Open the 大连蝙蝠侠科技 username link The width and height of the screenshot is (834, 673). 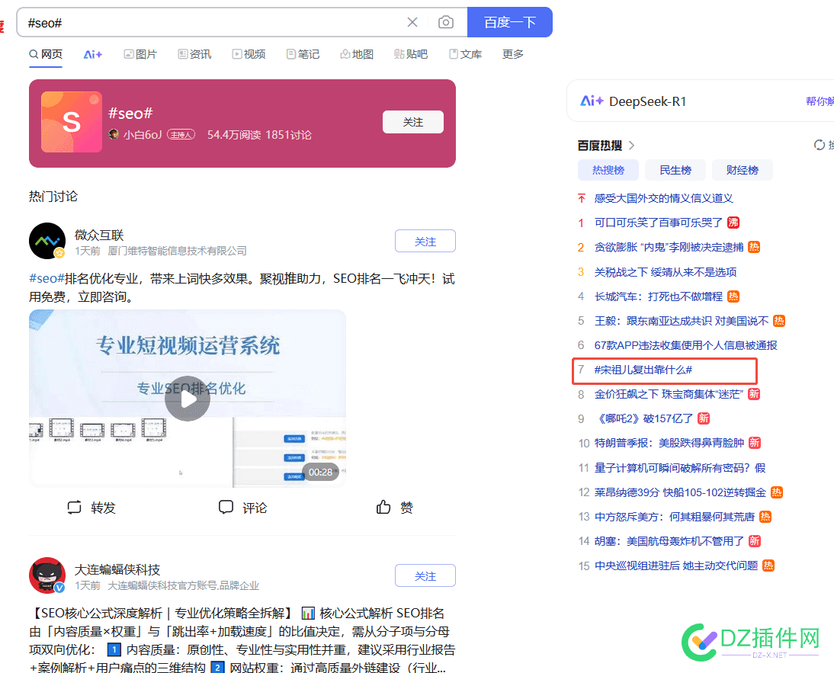(117, 570)
